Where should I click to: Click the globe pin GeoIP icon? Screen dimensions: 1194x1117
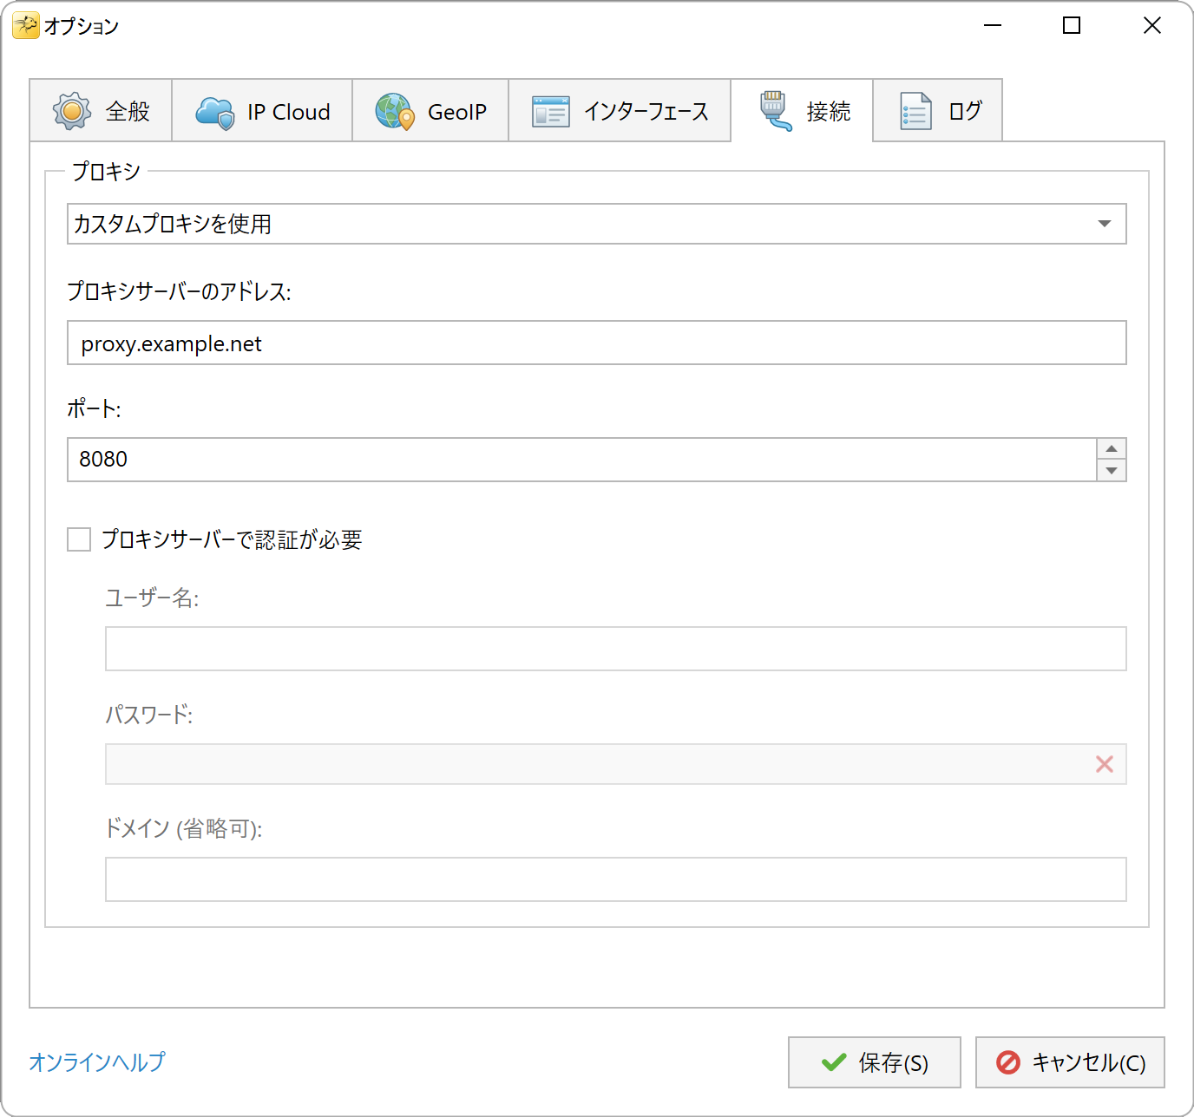click(x=395, y=112)
